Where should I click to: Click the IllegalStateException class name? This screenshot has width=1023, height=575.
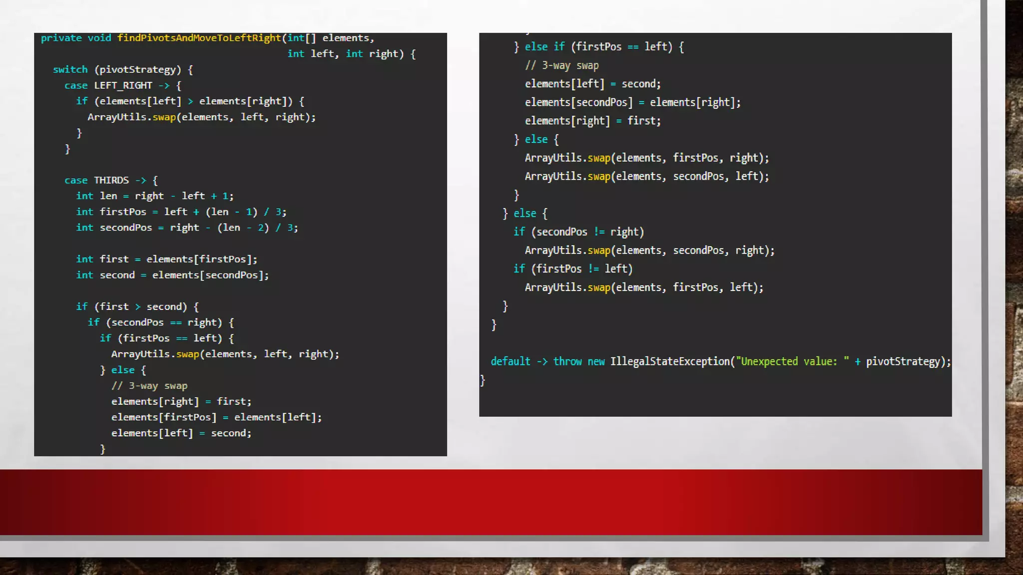669,361
